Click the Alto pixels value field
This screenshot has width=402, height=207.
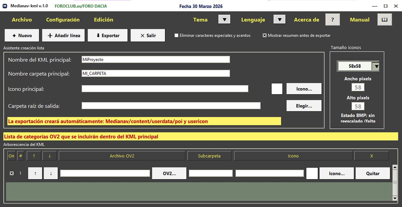point(358,106)
